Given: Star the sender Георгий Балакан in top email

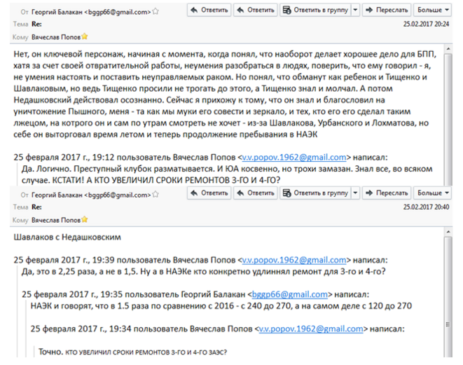Looking at the screenshot, I should point(156,12).
